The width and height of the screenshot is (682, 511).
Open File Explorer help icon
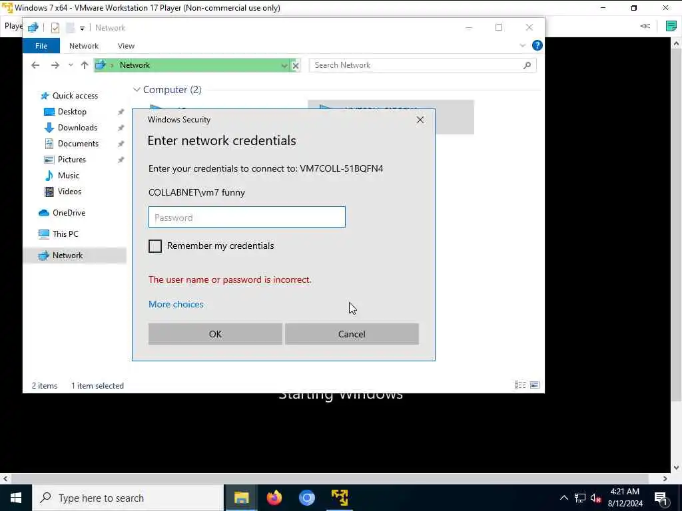[x=537, y=45]
